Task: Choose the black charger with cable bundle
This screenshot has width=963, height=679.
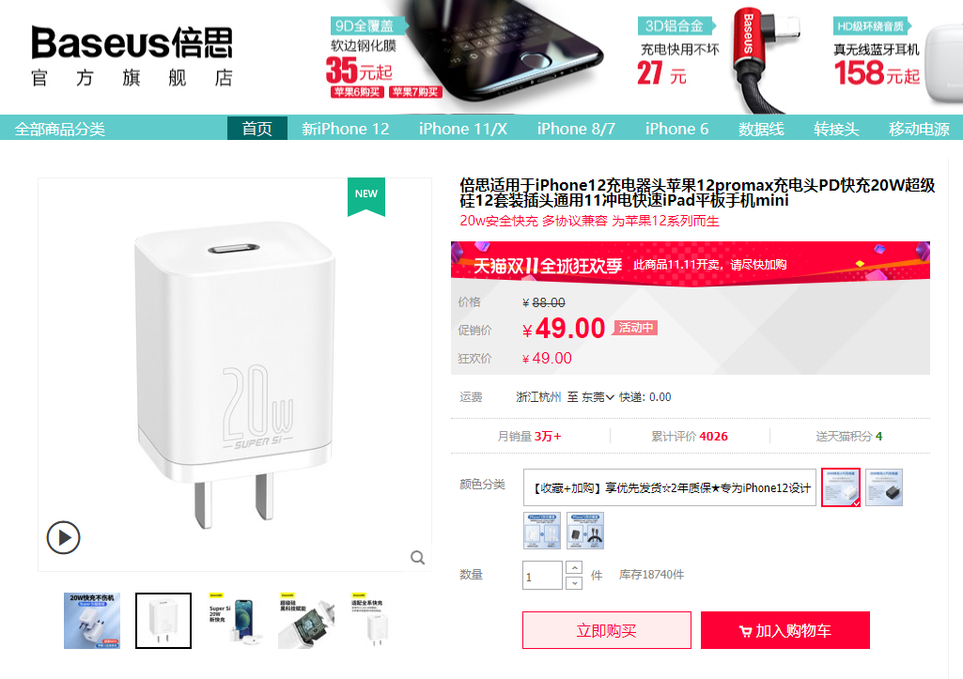Action: point(585,531)
